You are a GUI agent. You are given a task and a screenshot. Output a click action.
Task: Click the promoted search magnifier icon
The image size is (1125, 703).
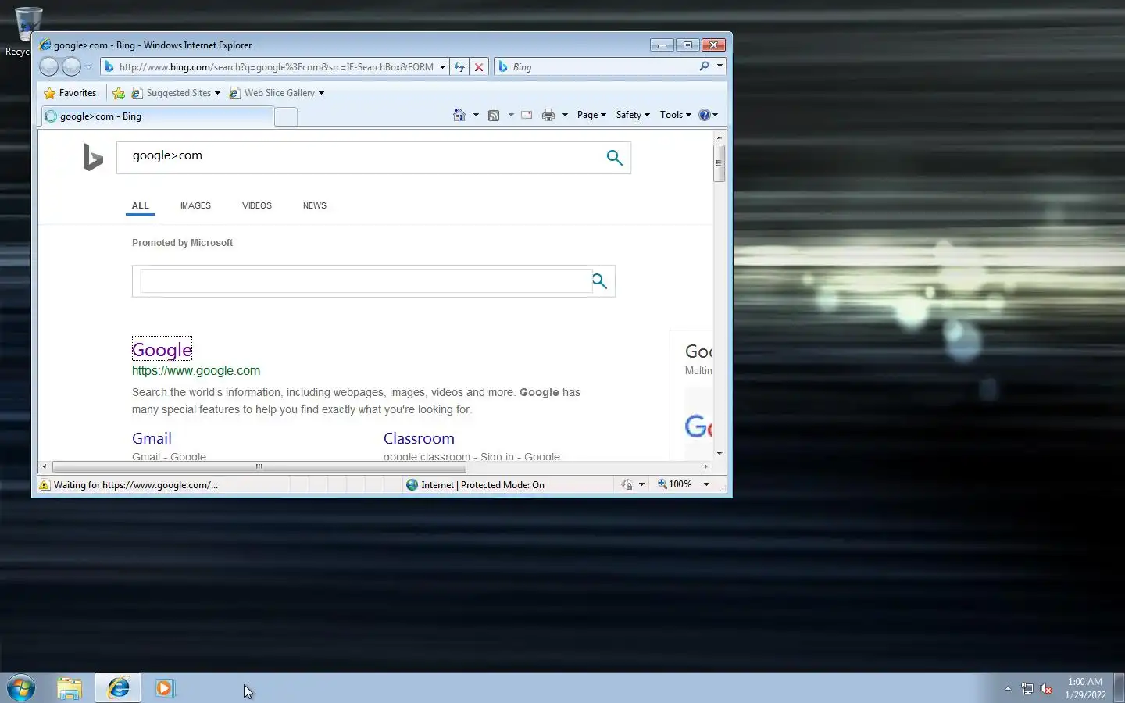pyautogui.click(x=600, y=281)
